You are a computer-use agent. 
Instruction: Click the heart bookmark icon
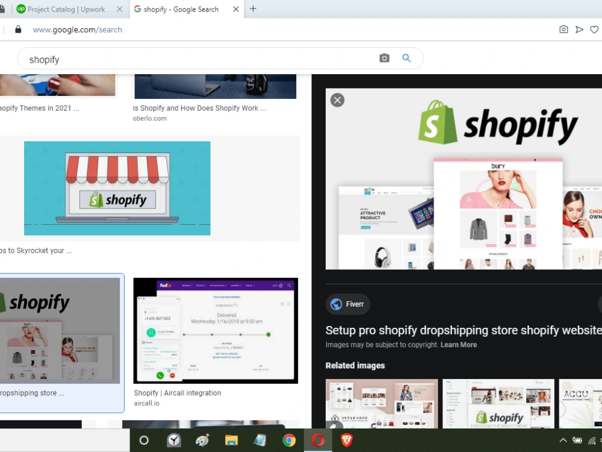(594, 30)
